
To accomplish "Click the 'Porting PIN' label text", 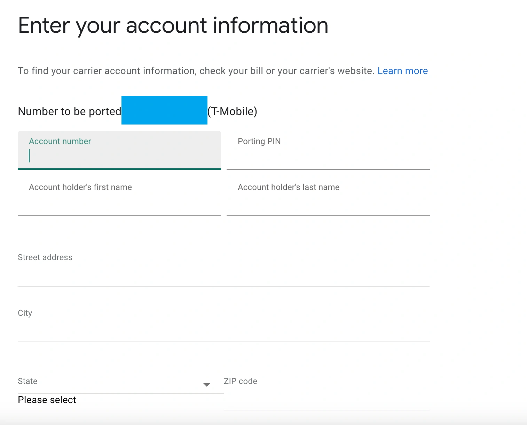I will (259, 141).
